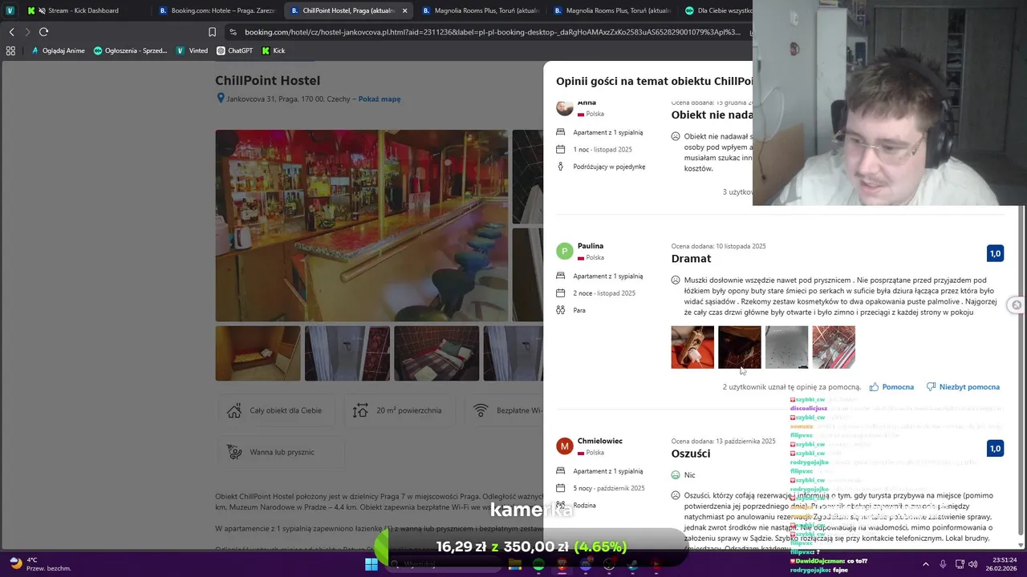
Task: Open the apps grid icon in bookmarks bar
Action: [10, 50]
